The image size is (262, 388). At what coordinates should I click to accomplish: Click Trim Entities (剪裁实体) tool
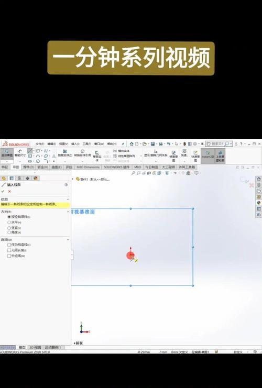tap(65, 153)
